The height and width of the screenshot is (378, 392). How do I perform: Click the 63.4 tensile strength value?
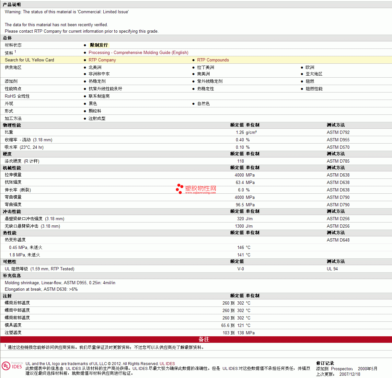pyautogui.click(x=240, y=182)
